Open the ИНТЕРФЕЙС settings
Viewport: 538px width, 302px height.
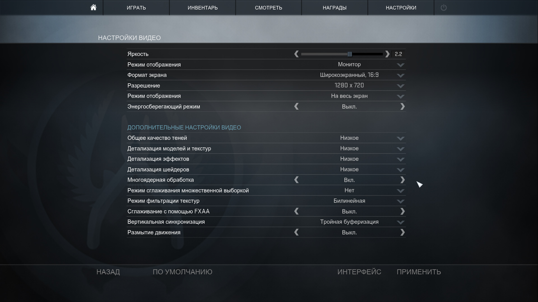[359, 272]
